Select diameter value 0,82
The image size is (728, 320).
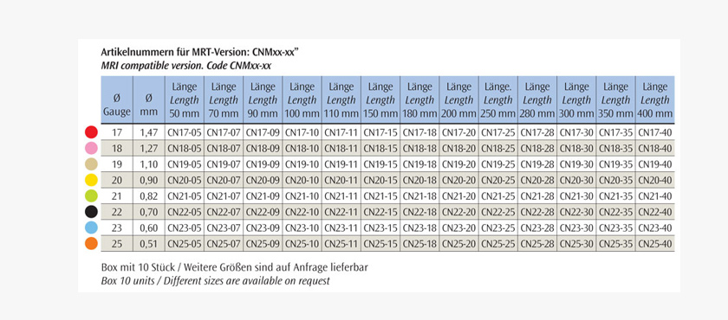pyautogui.click(x=148, y=195)
